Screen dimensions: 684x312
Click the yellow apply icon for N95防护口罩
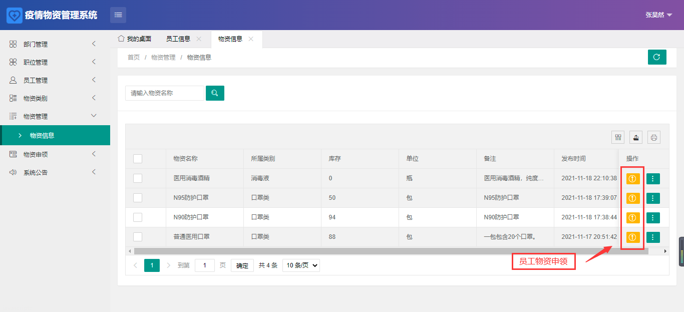[x=633, y=198]
